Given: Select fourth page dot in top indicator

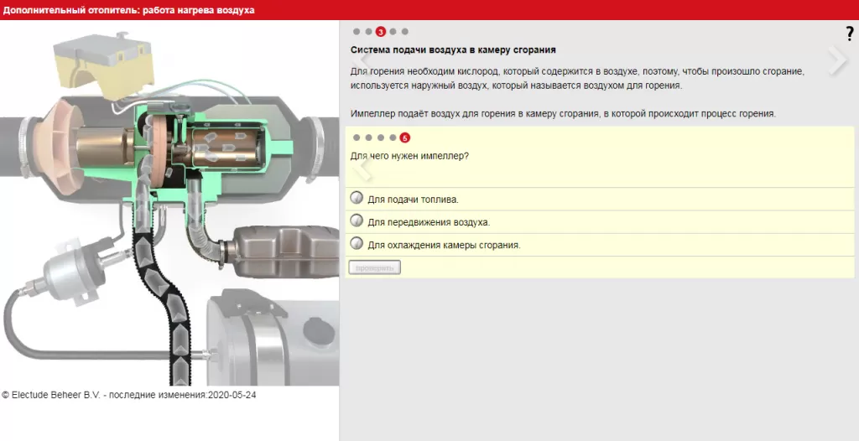Looking at the screenshot, I should click(x=393, y=32).
